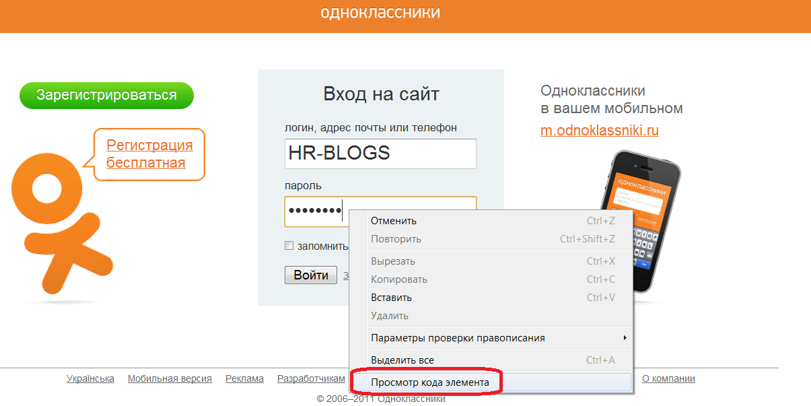Screen dimensions: 811x406
Task: Click the 'Вход на сайт' heading
Action: coord(381,94)
